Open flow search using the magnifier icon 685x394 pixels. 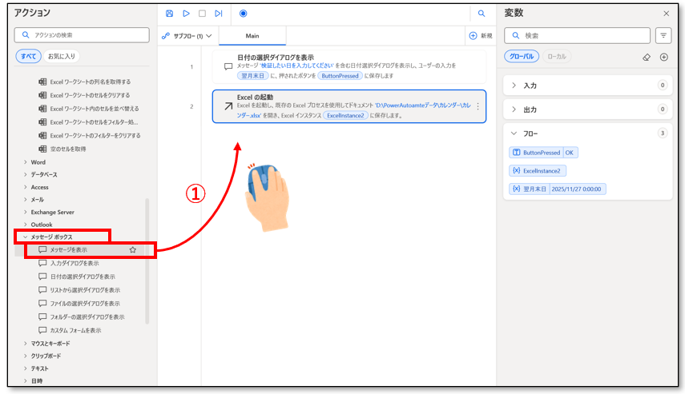482,14
